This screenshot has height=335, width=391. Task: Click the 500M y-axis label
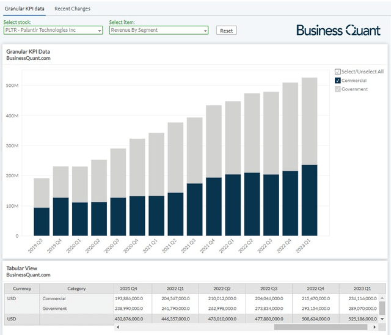[12, 86]
